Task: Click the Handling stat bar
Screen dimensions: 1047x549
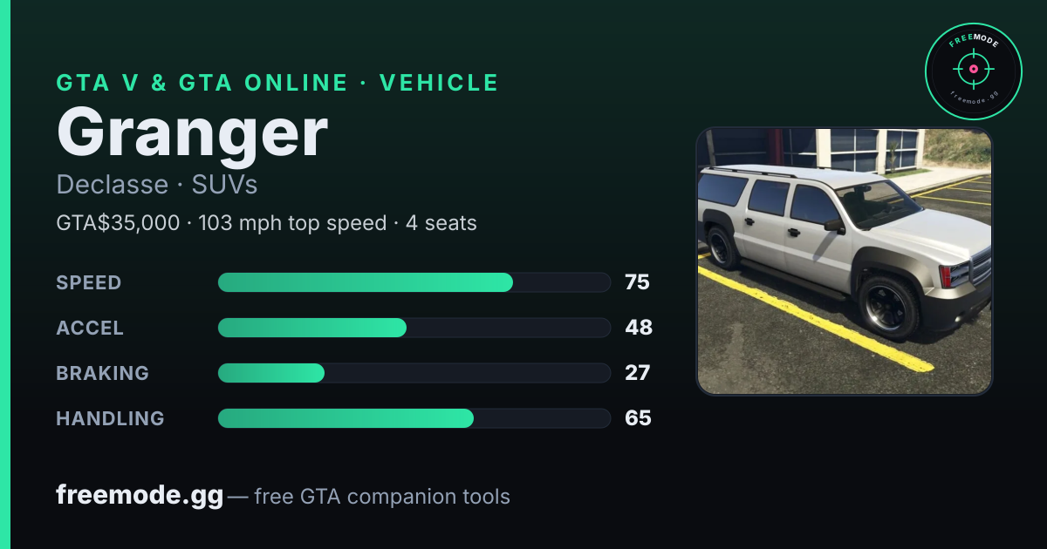Action: click(x=414, y=418)
